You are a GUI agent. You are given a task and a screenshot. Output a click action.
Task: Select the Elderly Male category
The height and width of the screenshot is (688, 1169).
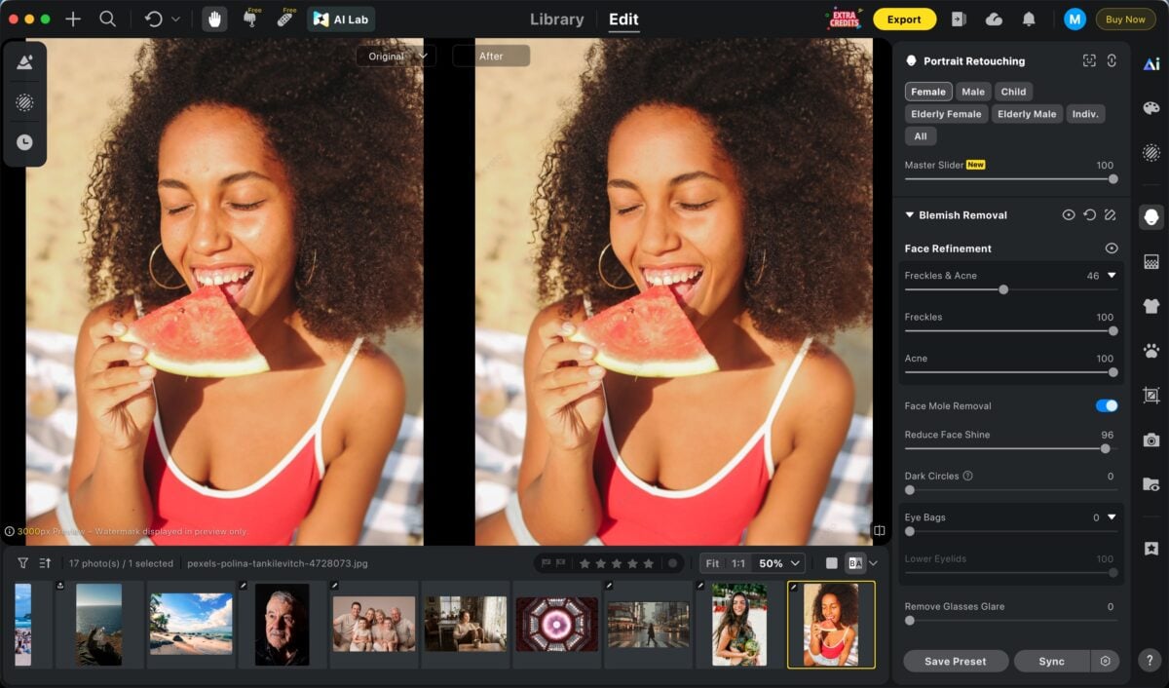point(1027,114)
